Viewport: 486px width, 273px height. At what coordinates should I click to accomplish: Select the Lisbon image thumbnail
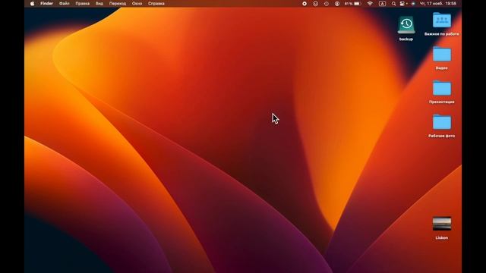point(442,224)
